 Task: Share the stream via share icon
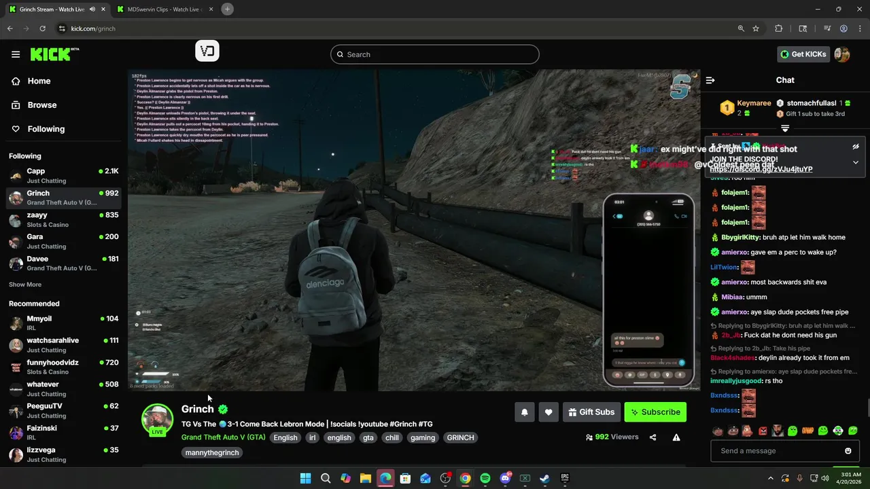pyautogui.click(x=652, y=437)
